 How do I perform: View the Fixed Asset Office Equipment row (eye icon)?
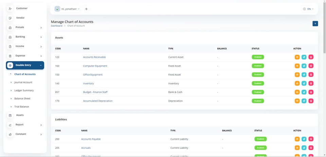click(297, 74)
